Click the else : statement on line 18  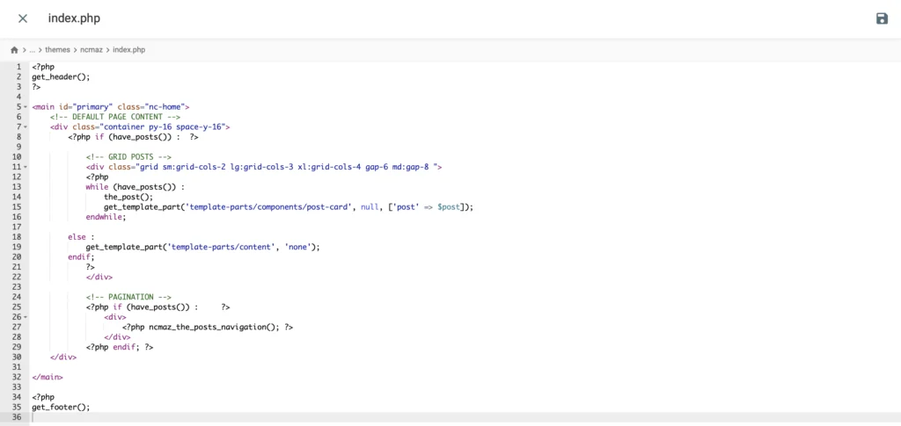(x=81, y=237)
